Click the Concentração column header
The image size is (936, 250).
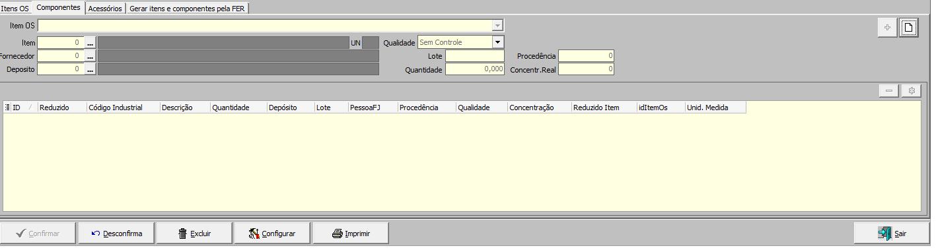click(540, 108)
